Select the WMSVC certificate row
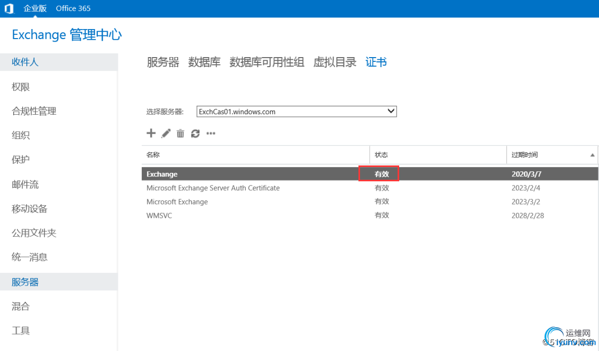This screenshot has width=599, height=351. 370,216
